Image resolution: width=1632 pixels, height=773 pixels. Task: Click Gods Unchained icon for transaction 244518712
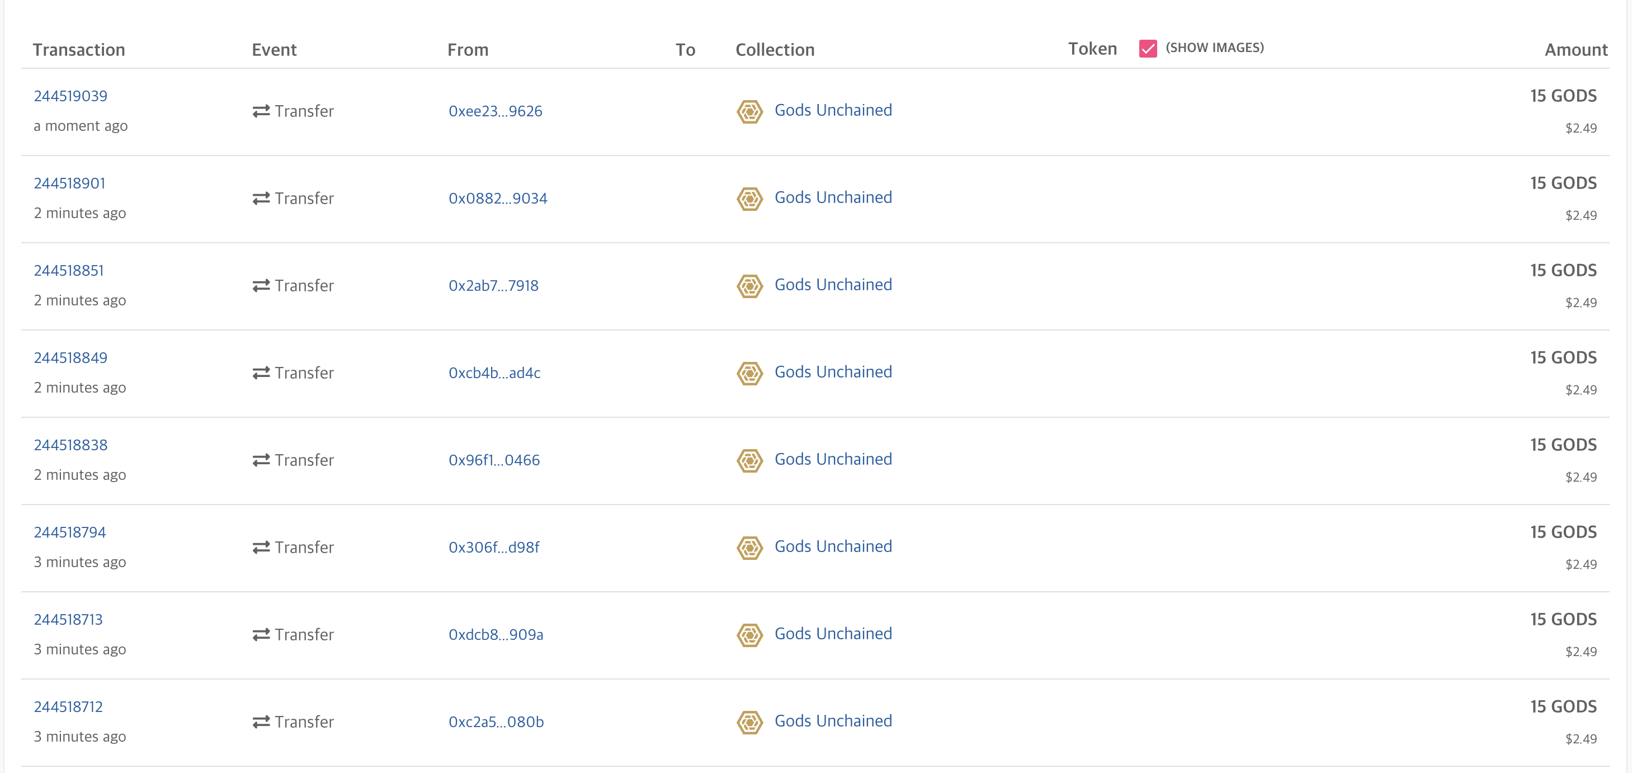pyautogui.click(x=749, y=722)
